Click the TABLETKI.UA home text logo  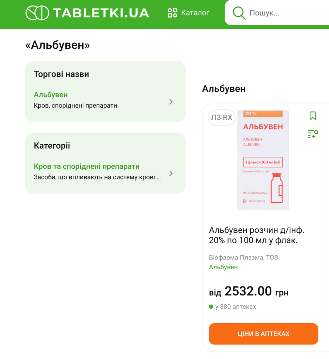click(101, 13)
